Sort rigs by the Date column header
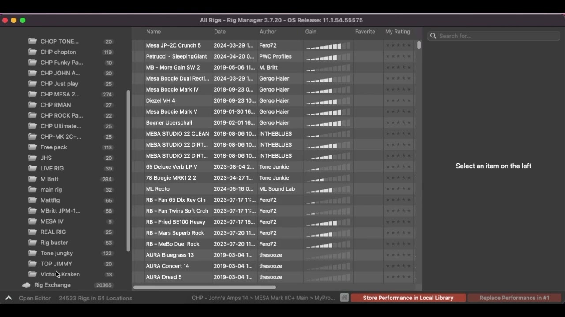This screenshot has width=565, height=317. click(220, 32)
